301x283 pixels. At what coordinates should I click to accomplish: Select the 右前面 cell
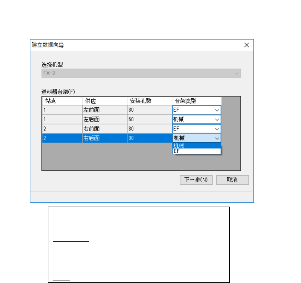tap(105, 129)
